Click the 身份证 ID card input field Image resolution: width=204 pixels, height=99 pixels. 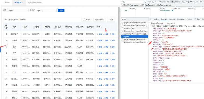click(46, 10)
